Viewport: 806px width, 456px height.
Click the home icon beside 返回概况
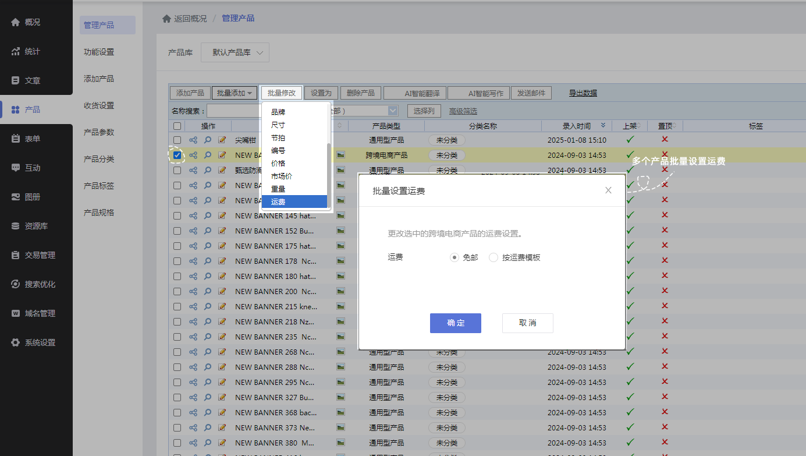(x=166, y=19)
